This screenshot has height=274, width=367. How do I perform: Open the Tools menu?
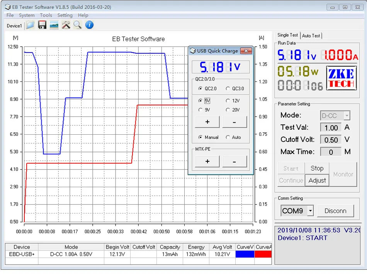(x=46, y=15)
